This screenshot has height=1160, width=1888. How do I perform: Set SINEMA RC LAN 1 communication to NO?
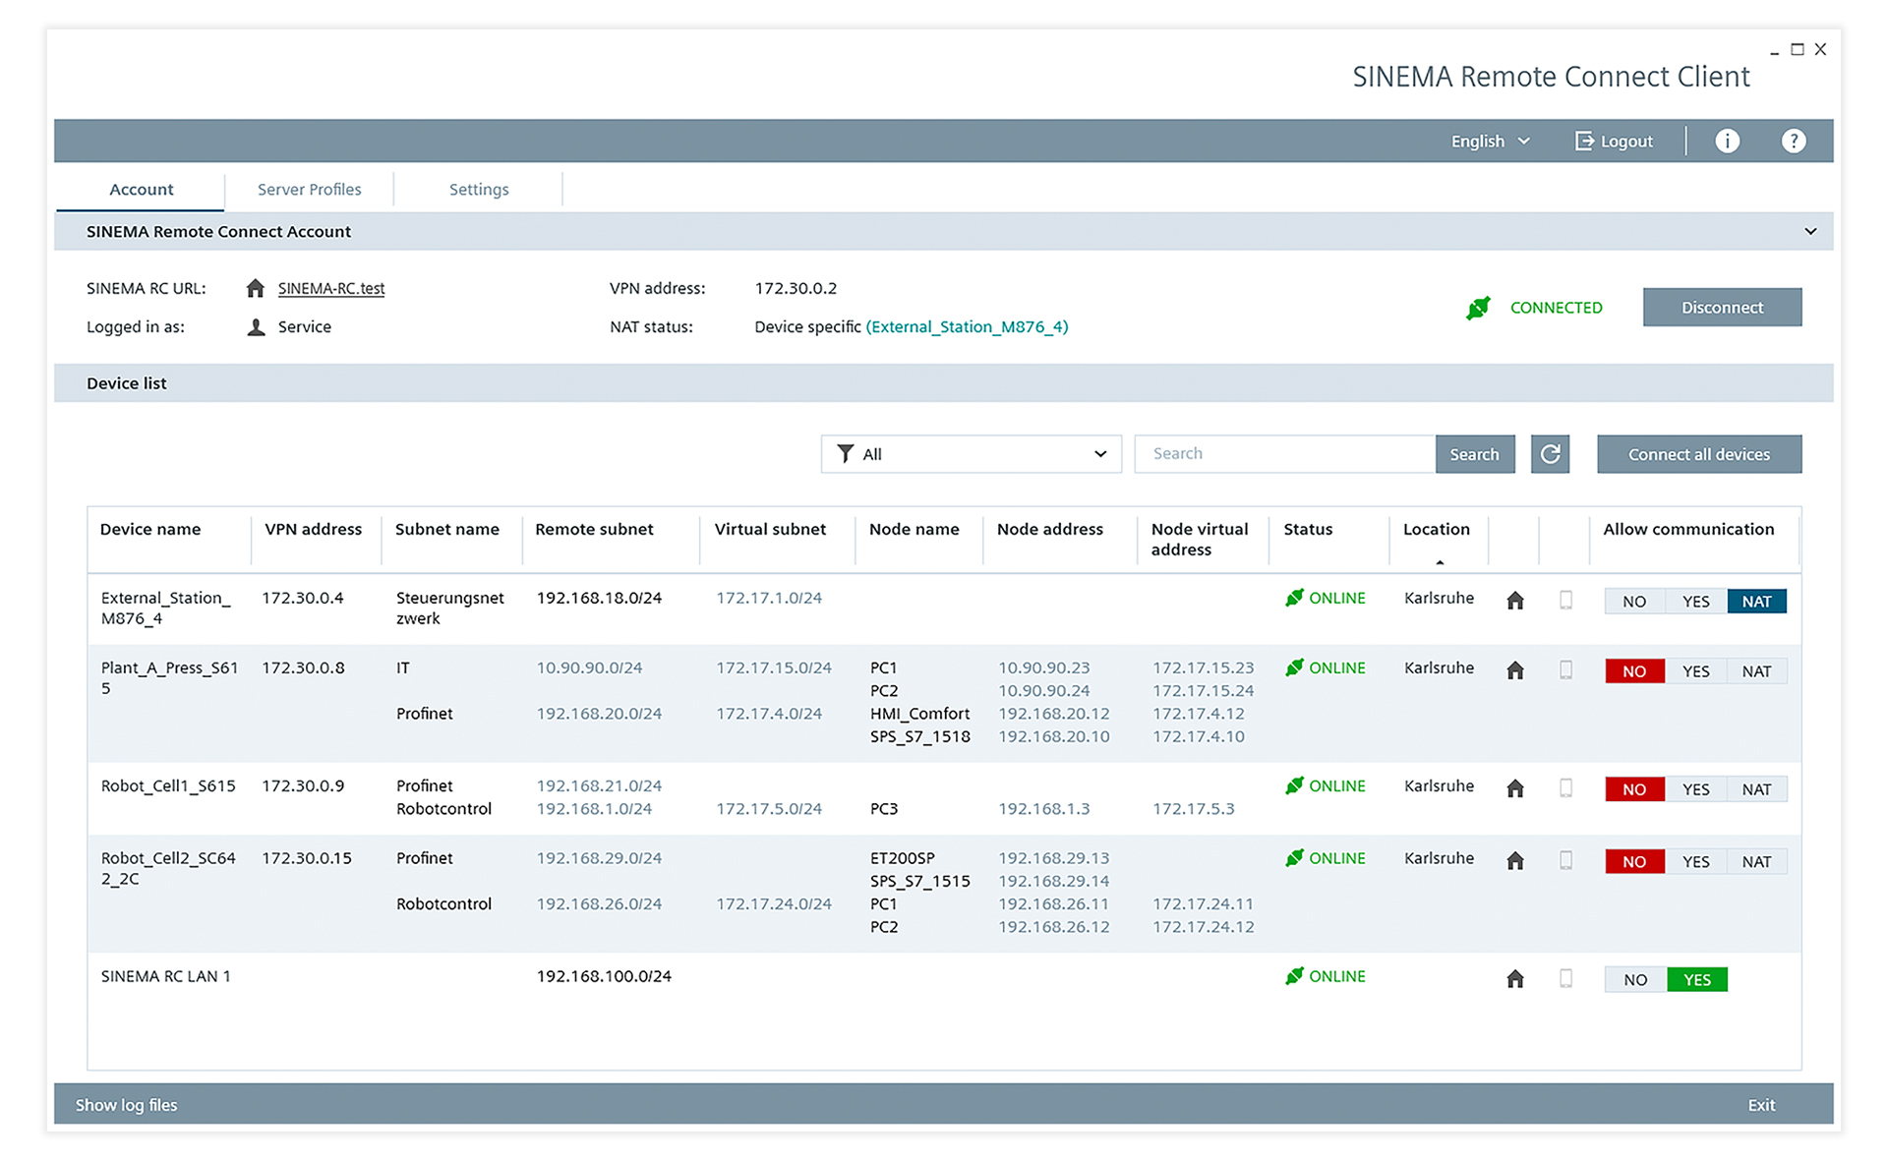(1635, 980)
